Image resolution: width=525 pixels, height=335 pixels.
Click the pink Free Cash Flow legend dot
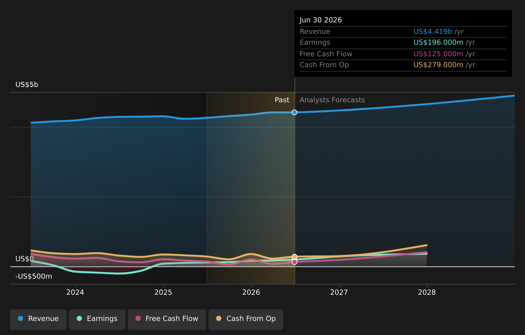138,318
